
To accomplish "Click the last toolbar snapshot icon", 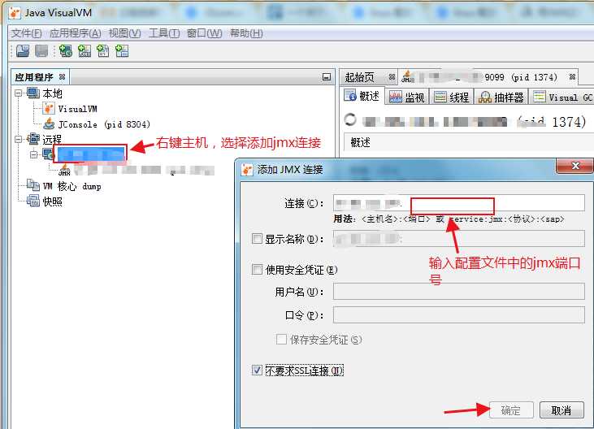I will (x=122, y=50).
